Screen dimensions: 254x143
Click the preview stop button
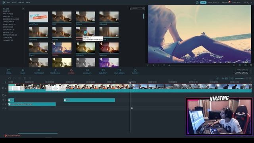click(164, 65)
